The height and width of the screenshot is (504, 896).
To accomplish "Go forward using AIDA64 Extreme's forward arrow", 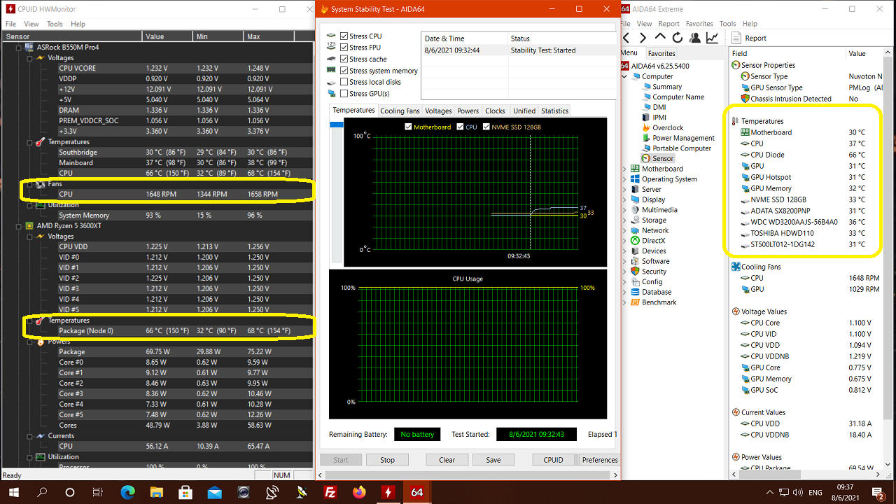I will click(x=643, y=38).
